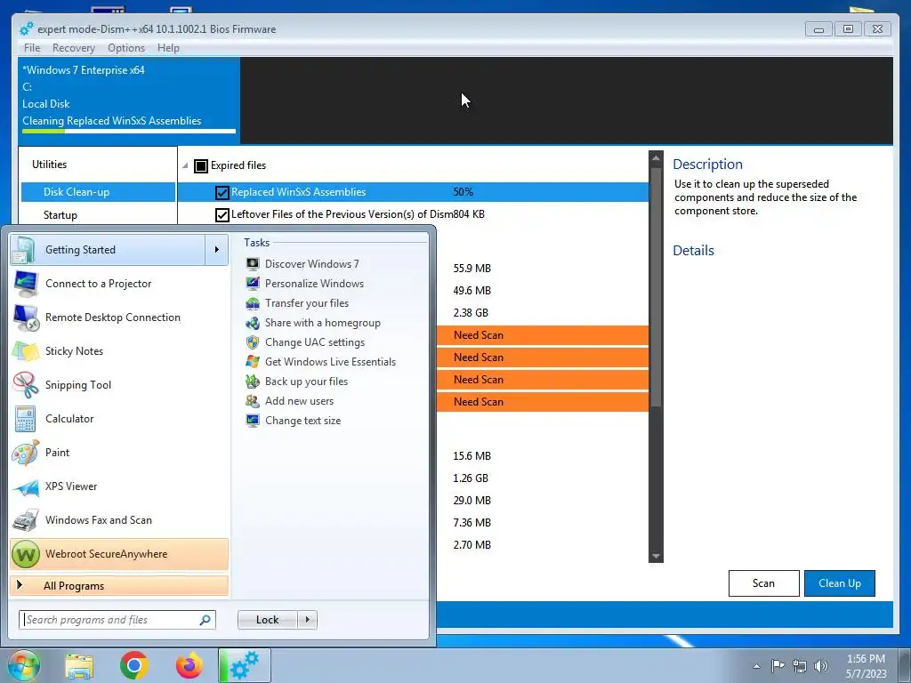Launch Webroot SecureAnywhere green icon
The image size is (911, 683).
(x=25, y=554)
